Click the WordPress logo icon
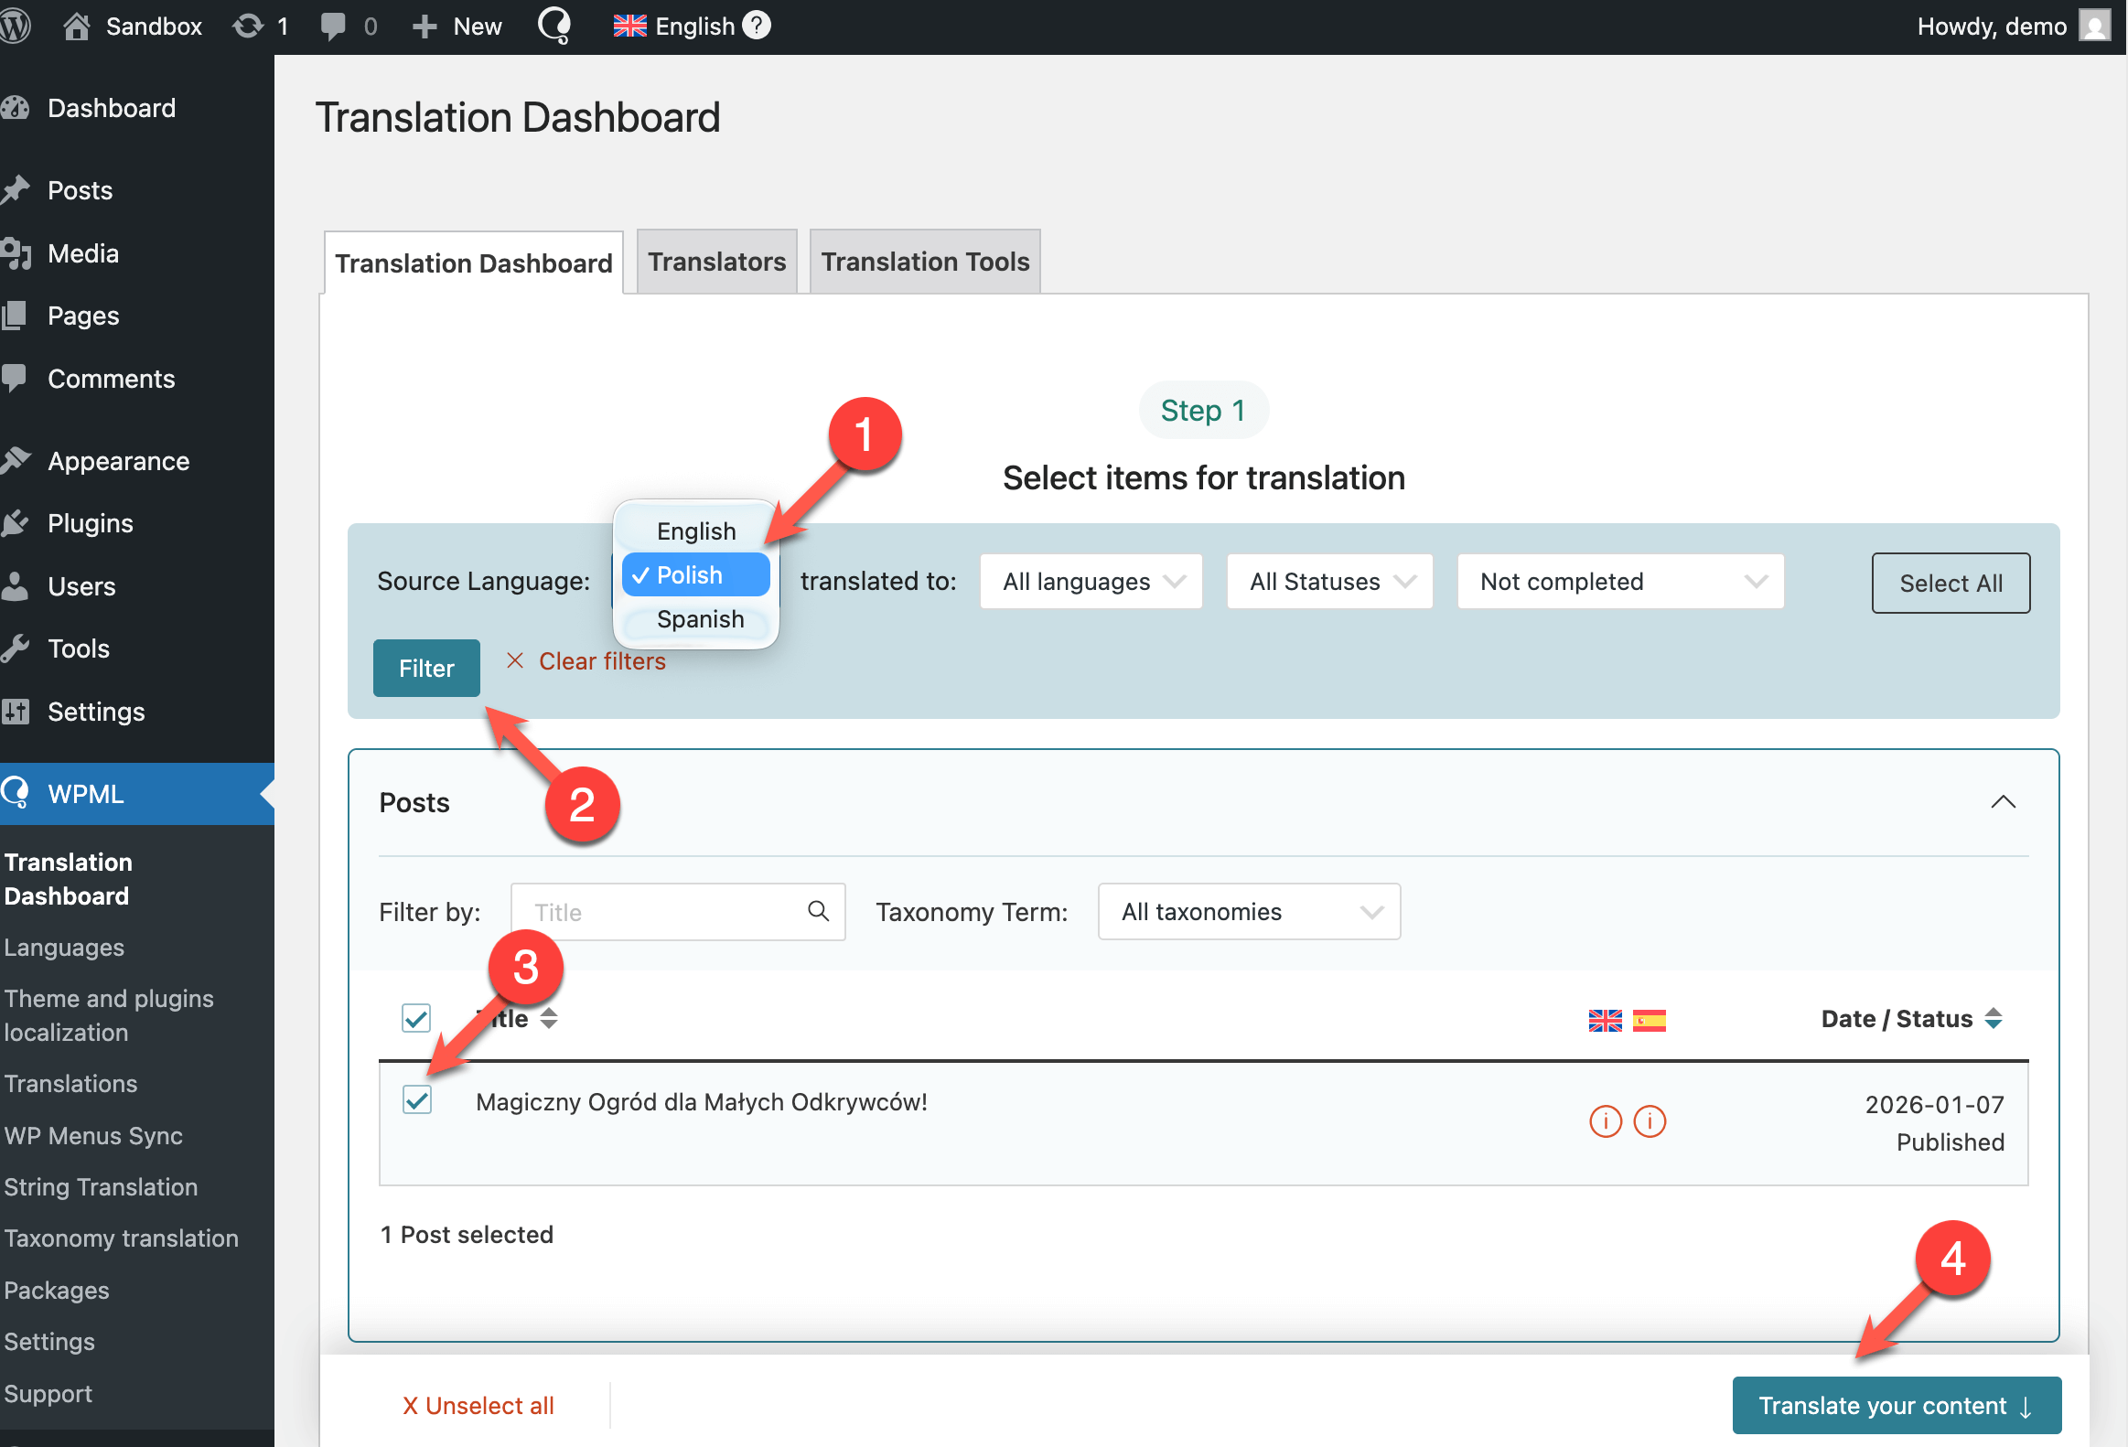2128x1447 pixels. click(15, 26)
